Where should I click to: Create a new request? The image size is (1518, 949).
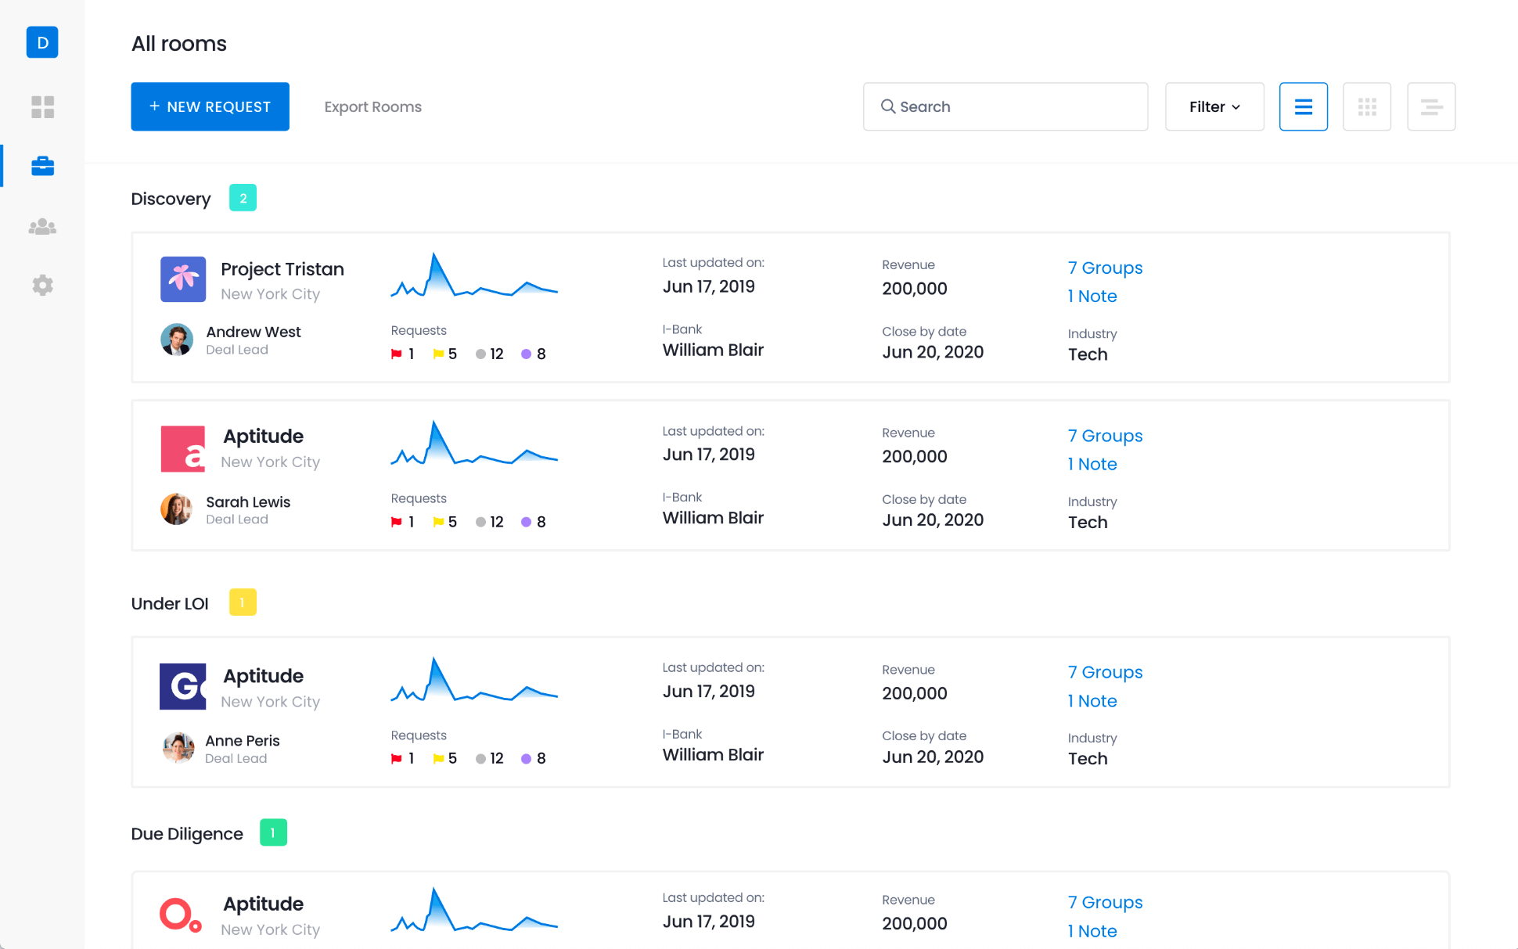click(x=210, y=106)
